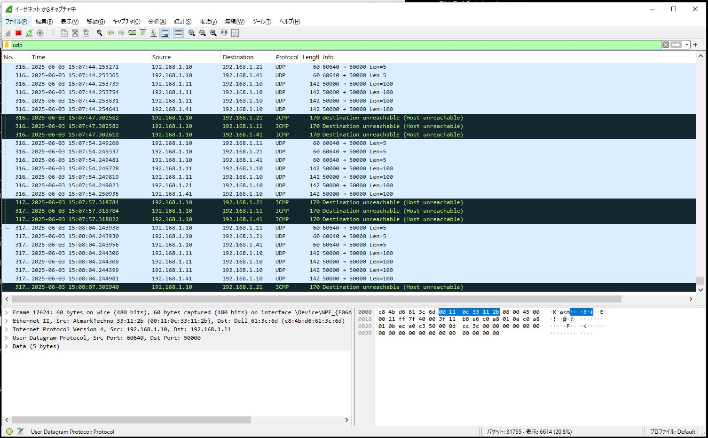The width and height of the screenshot is (708, 438).
Task: Click the packet details horizontal scrollbar
Action: [x=131, y=420]
